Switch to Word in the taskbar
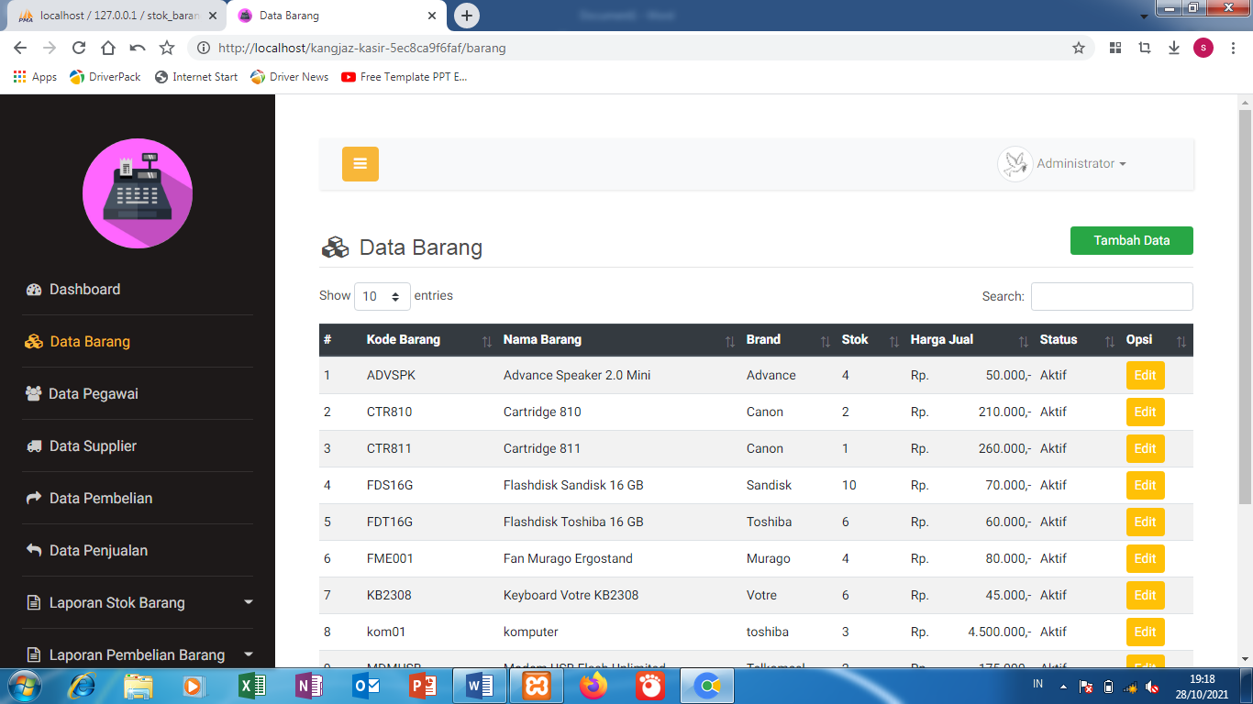The image size is (1253, 704). click(x=480, y=686)
